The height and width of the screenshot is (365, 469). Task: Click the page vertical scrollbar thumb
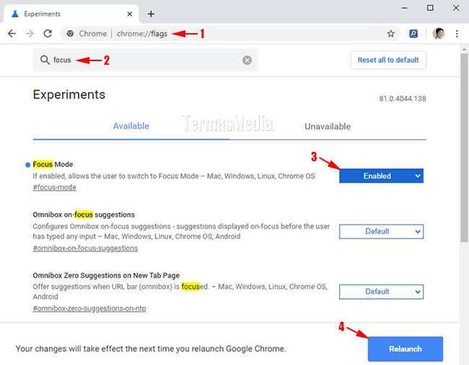coord(464,148)
